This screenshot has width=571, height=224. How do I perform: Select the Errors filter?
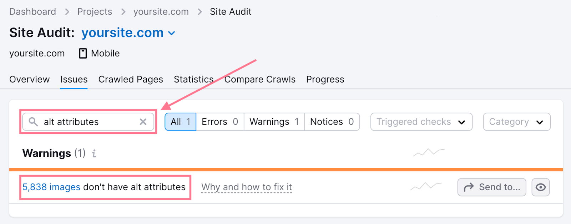(219, 122)
